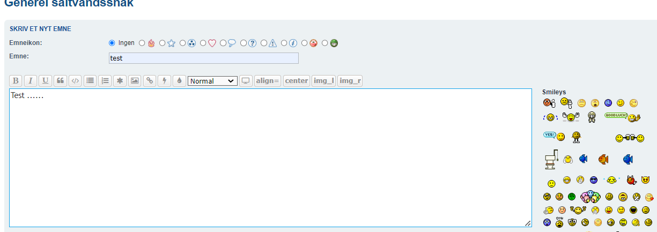
Task: Insert the toilet smiley
Action: [x=551, y=159]
